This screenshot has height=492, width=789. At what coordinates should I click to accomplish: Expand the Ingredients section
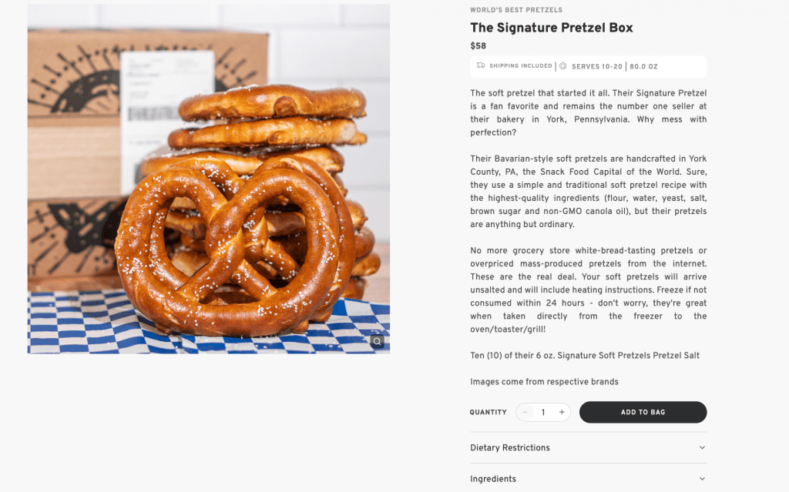(588, 478)
